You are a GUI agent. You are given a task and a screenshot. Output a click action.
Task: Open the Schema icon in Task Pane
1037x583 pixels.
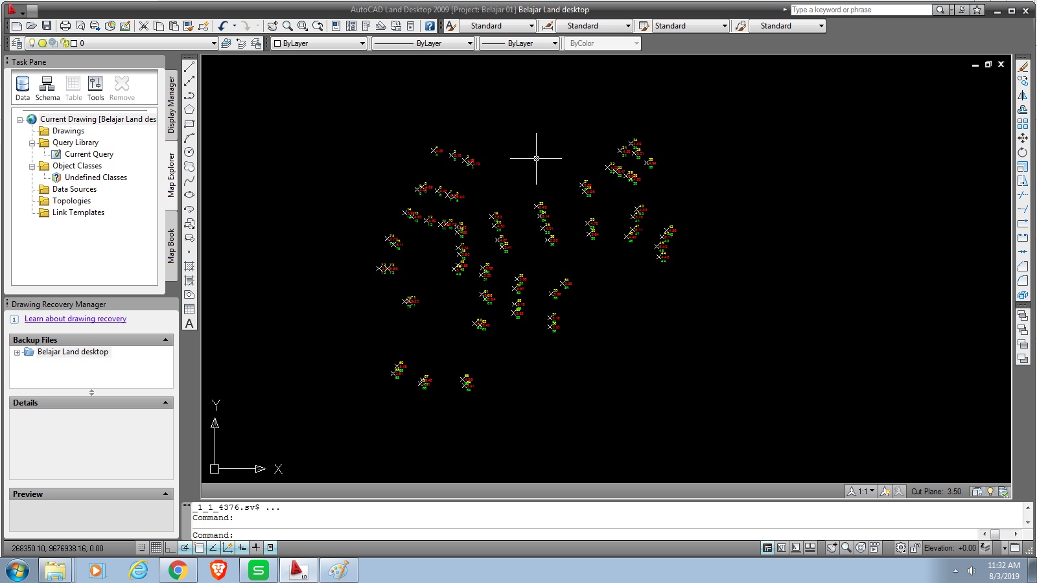(47, 88)
